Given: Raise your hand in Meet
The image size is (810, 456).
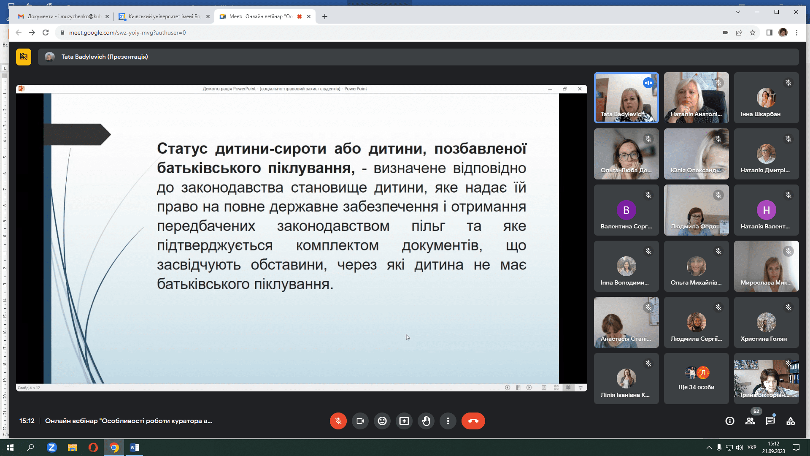Looking at the screenshot, I should coord(426,421).
